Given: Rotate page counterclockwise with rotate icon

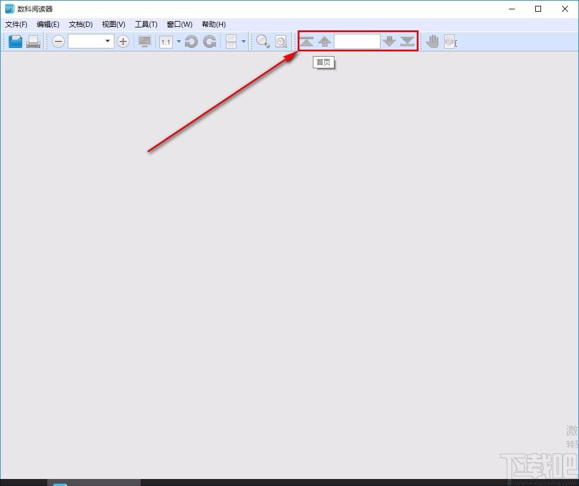Looking at the screenshot, I should [191, 41].
